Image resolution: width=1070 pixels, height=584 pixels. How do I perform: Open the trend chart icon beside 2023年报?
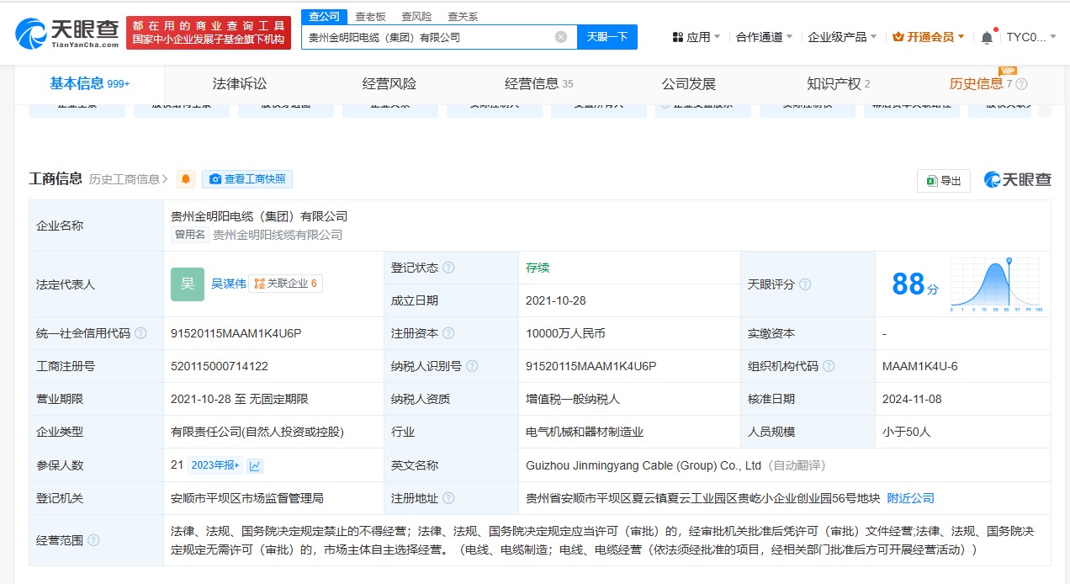click(255, 465)
